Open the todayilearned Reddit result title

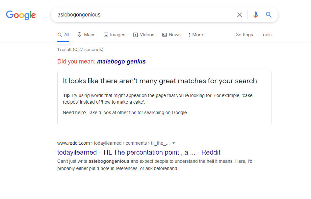point(139,152)
